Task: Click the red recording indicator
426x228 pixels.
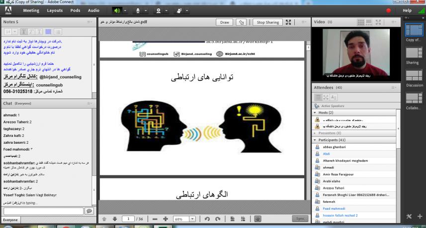Action: pyautogui.click(x=389, y=10)
